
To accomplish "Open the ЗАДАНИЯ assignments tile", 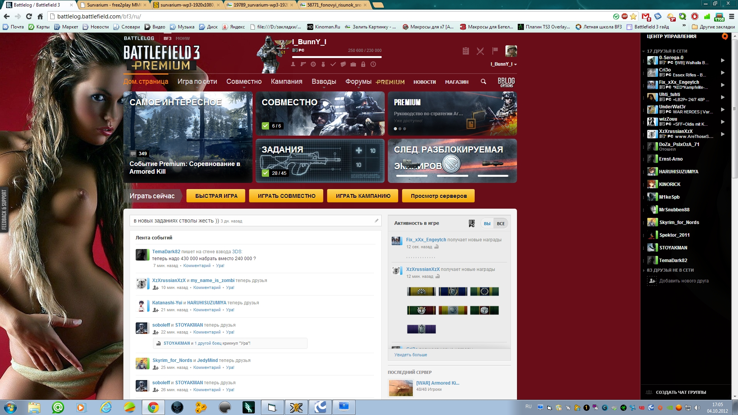I will (x=320, y=161).
